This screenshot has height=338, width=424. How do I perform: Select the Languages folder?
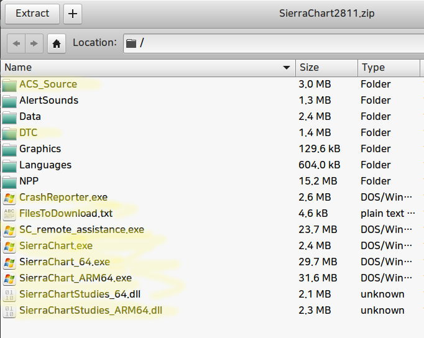(x=45, y=165)
